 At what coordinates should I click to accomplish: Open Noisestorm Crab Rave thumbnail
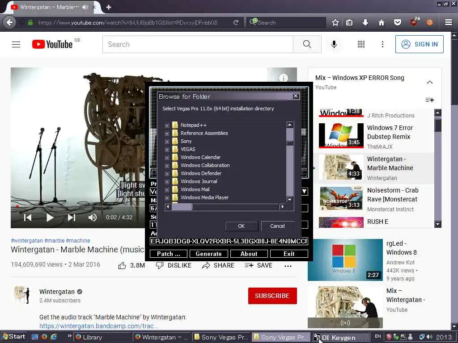(341, 198)
